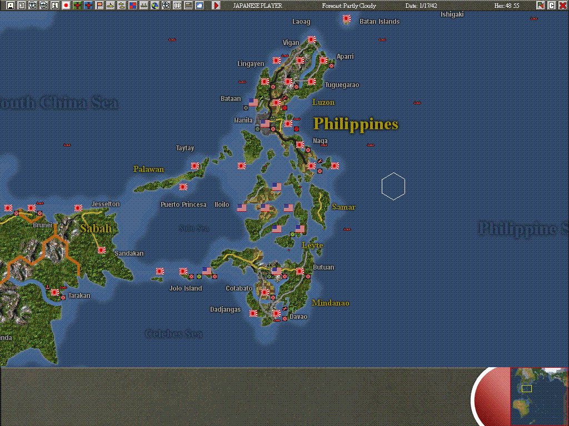Select Japanese flag right of Dadjangas
Image resolution: width=569 pixels, height=426 pixels.
253,313
